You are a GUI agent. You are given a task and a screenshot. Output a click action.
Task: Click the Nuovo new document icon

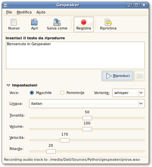coord(14,22)
